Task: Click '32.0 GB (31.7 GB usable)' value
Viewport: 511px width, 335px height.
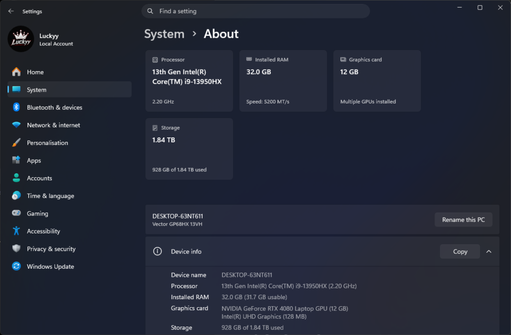Action: pos(254,297)
